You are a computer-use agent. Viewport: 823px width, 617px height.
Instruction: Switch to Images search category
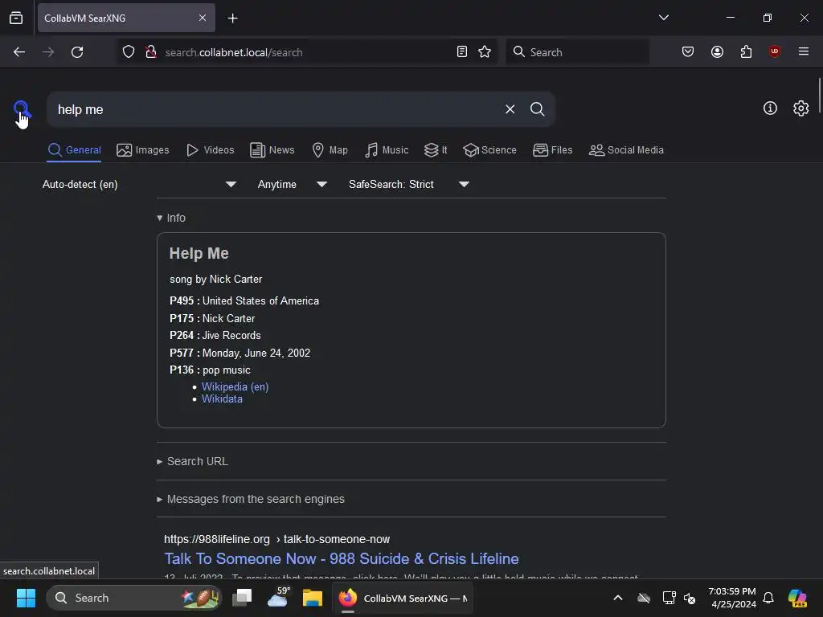tap(143, 150)
